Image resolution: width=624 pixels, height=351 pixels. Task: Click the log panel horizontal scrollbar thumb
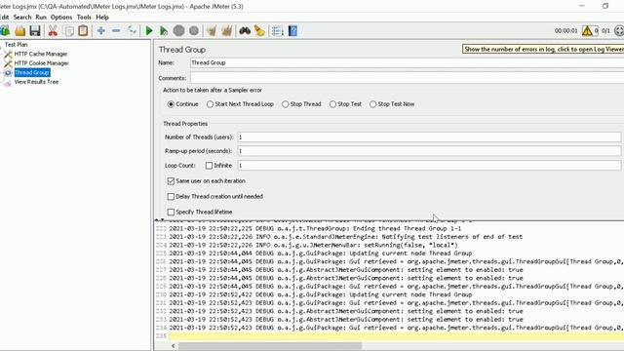[270, 346]
